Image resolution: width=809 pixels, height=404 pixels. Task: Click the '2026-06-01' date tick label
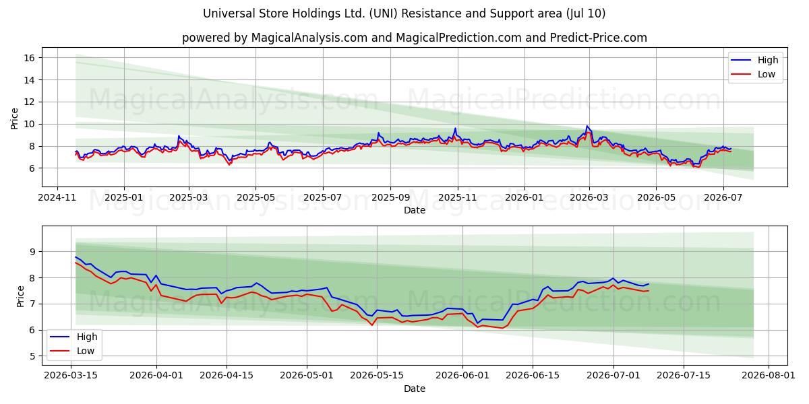point(462,376)
